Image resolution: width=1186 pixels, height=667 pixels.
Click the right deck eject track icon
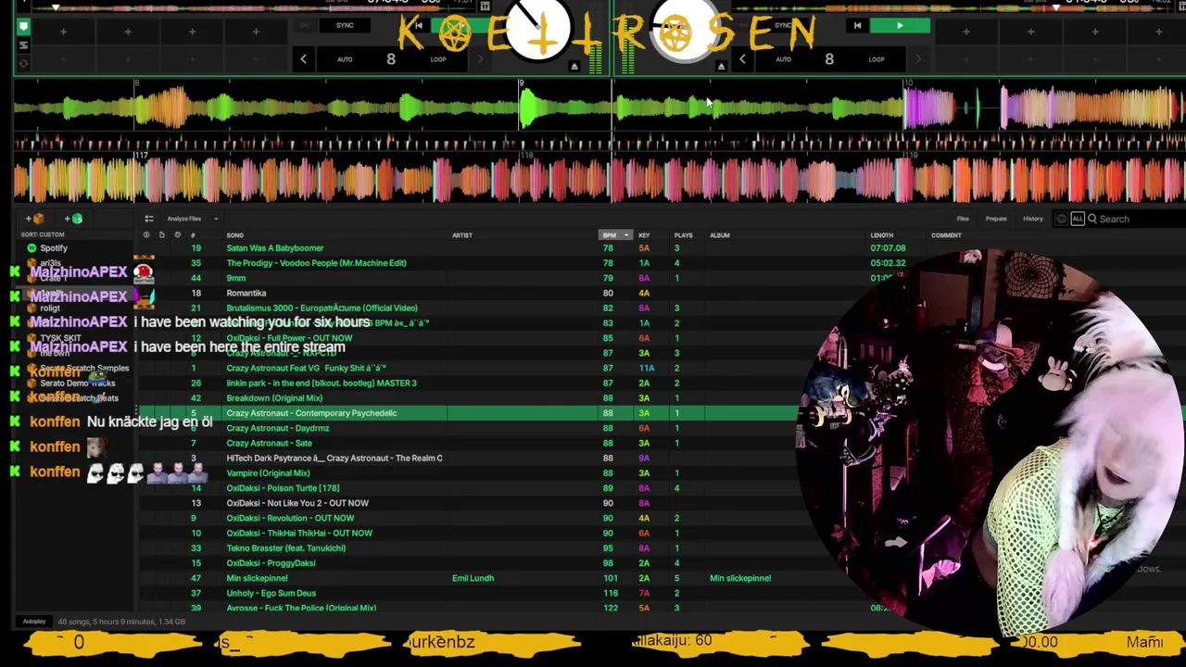click(x=721, y=66)
